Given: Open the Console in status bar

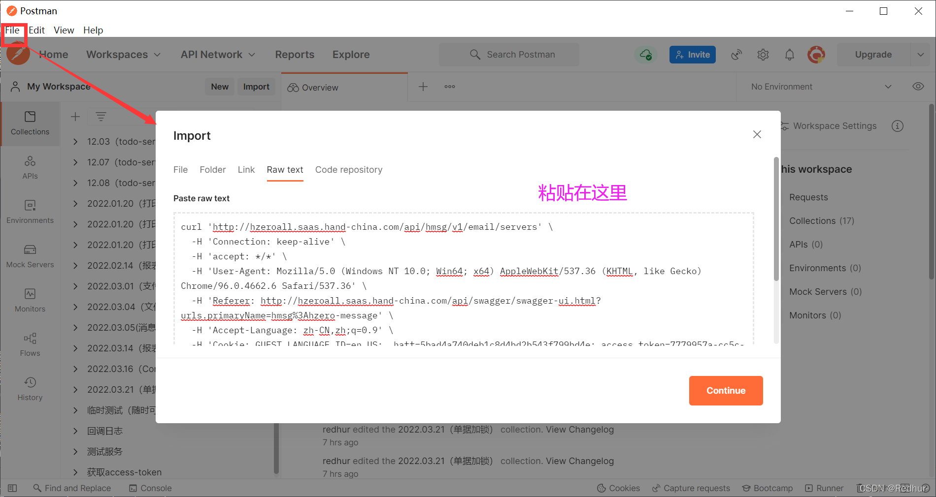Looking at the screenshot, I should tap(150, 488).
